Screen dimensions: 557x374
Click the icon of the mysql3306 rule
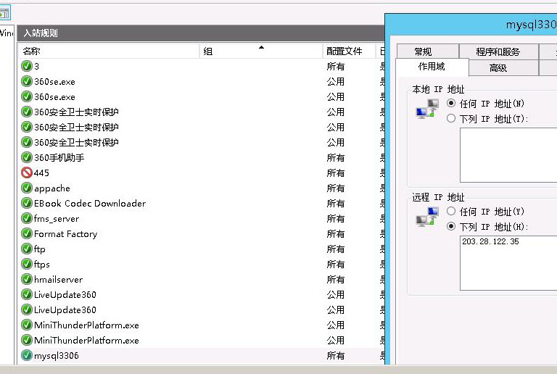click(x=27, y=356)
